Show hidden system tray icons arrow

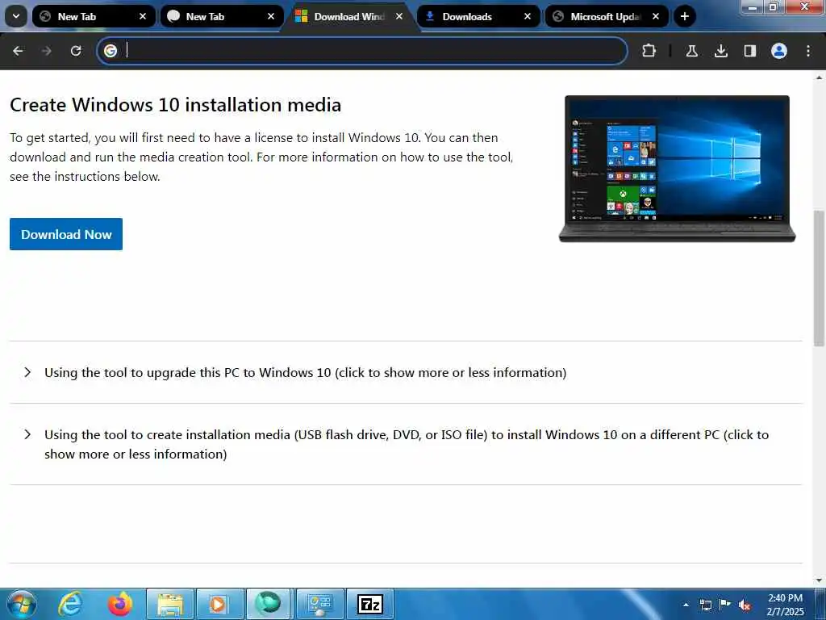[x=686, y=605]
